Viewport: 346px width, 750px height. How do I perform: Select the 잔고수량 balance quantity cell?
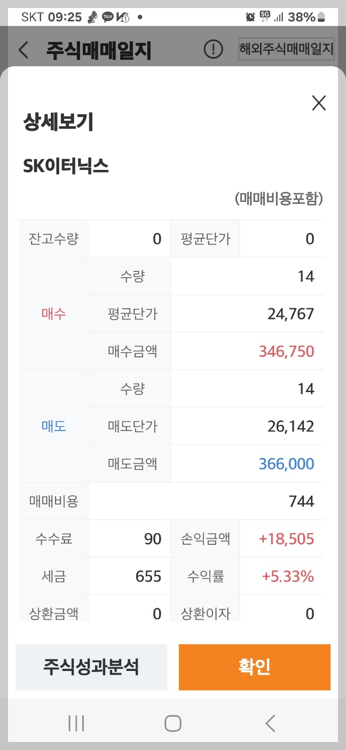[x=53, y=239]
